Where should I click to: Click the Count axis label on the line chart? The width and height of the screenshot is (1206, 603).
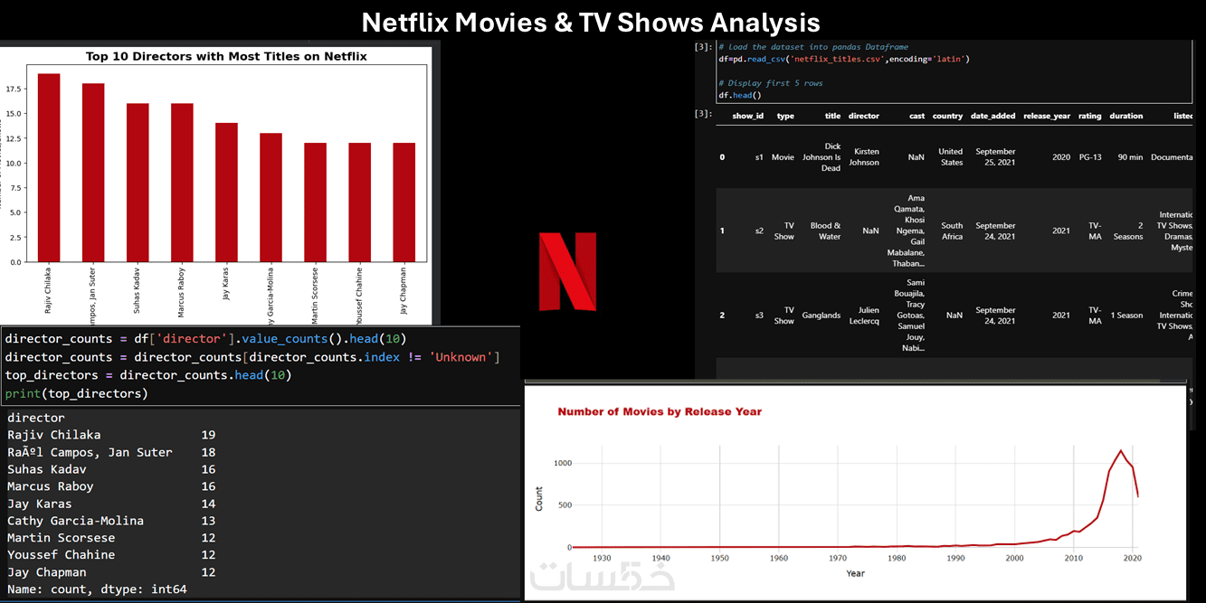coord(539,499)
